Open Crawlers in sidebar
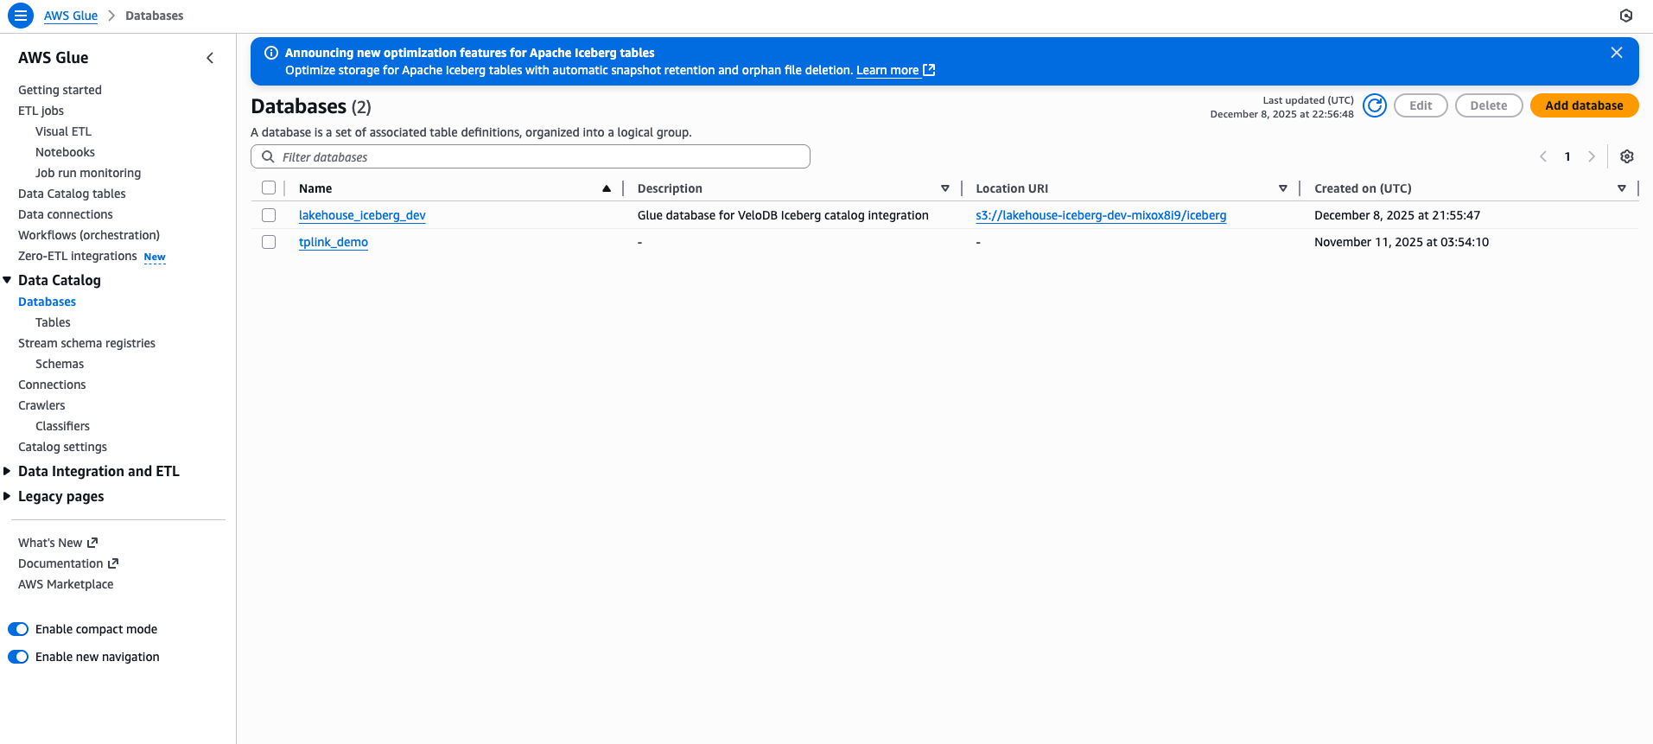The height and width of the screenshot is (744, 1653). pyautogui.click(x=41, y=405)
